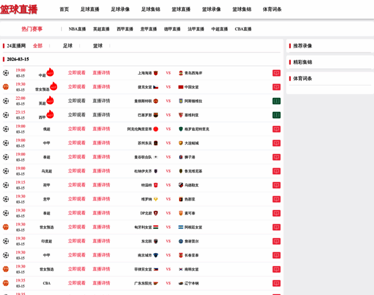Viewport: 374px width, 295px height.
Task: Open the NBA直播 hot events link
Action: pos(77,29)
